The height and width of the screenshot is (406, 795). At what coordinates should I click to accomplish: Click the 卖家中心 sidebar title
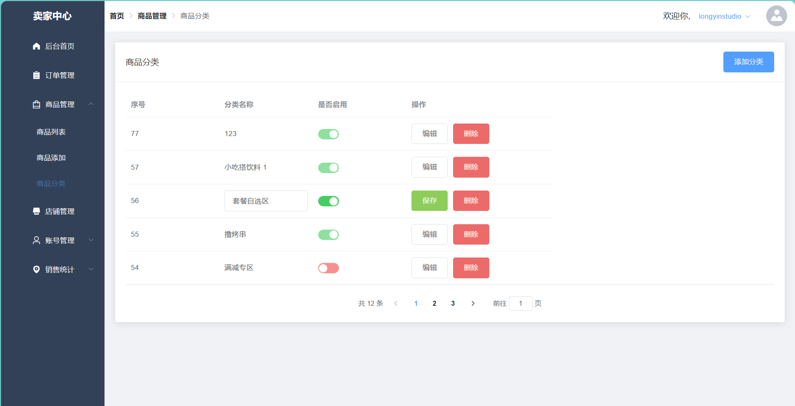point(52,16)
